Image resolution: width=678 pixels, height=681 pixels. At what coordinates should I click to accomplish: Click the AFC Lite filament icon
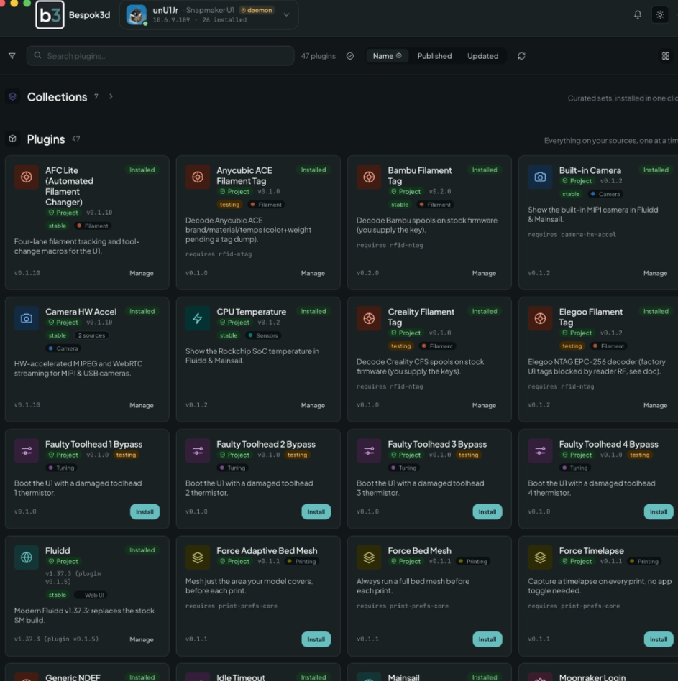pos(27,177)
